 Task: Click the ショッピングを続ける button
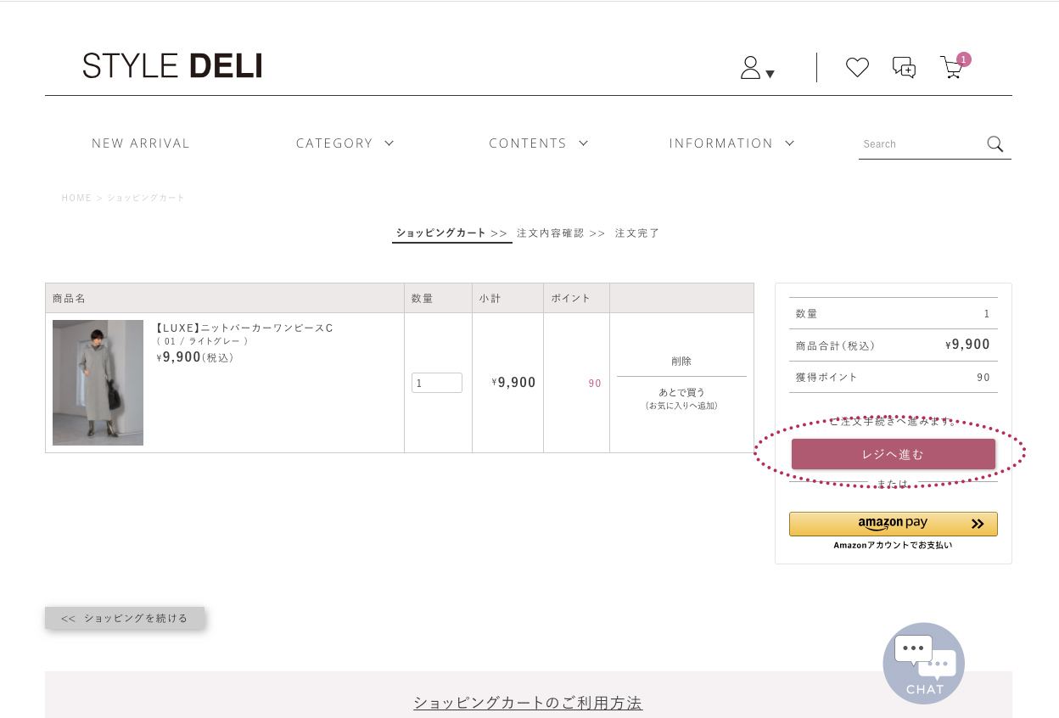(125, 618)
